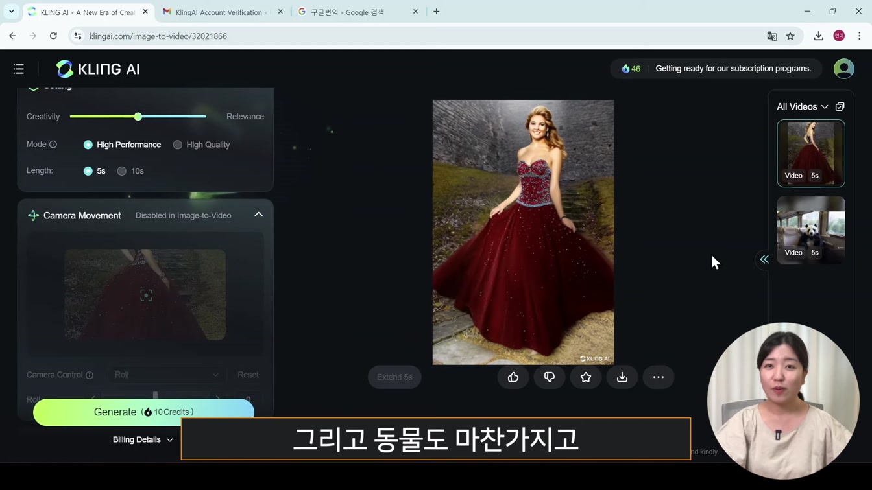Download the generated video
Viewport: 872px width, 490px height.
(x=622, y=377)
